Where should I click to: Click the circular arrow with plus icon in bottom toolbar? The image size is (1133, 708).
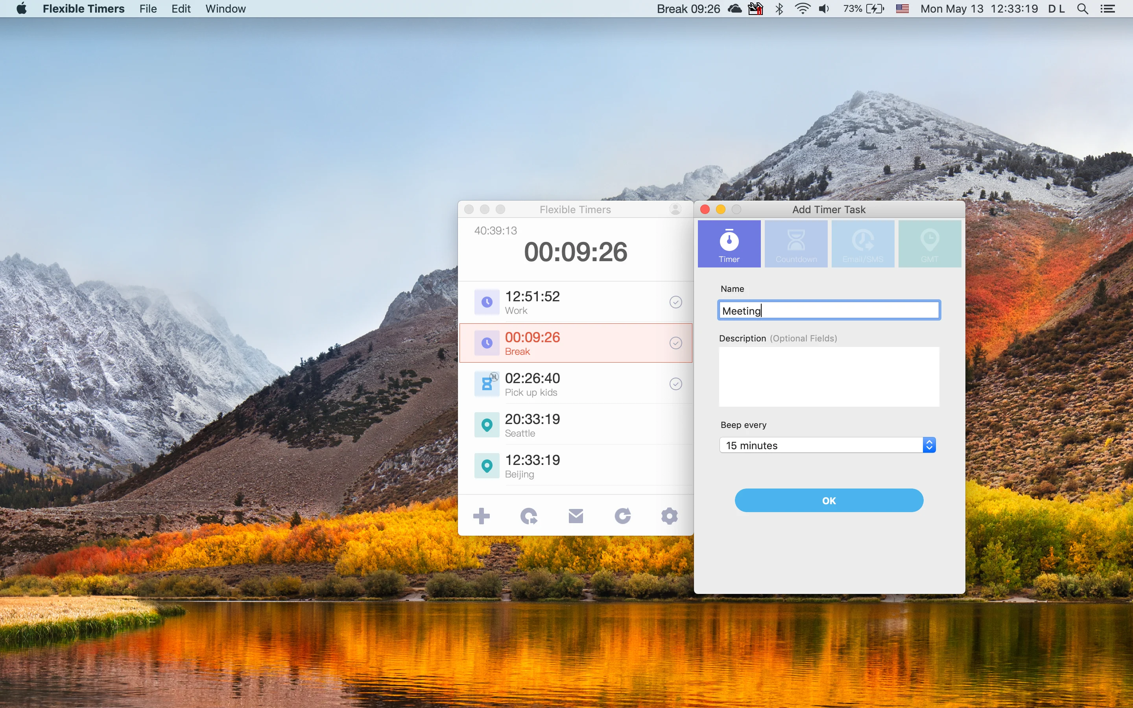click(x=529, y=516)
